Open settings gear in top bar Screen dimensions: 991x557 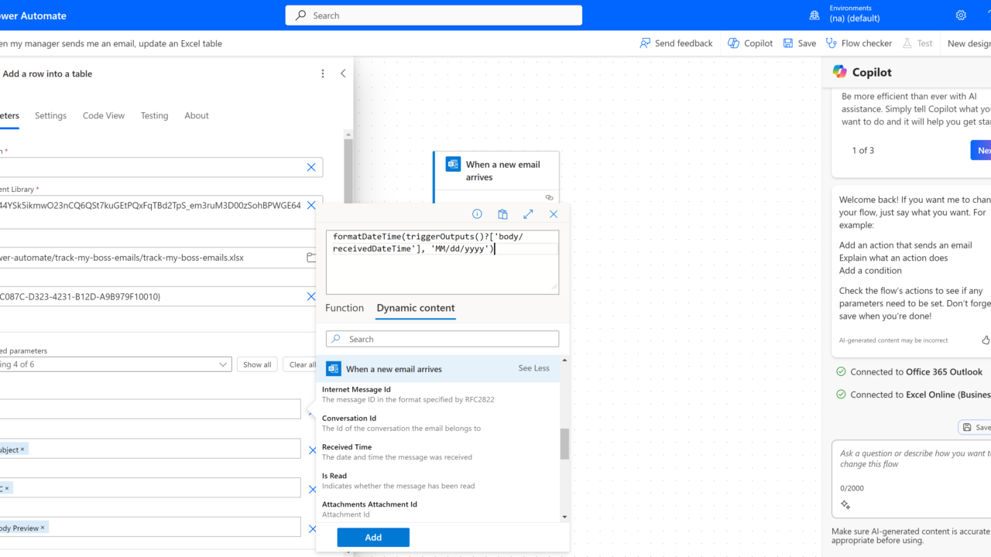[x=961, y=15]
